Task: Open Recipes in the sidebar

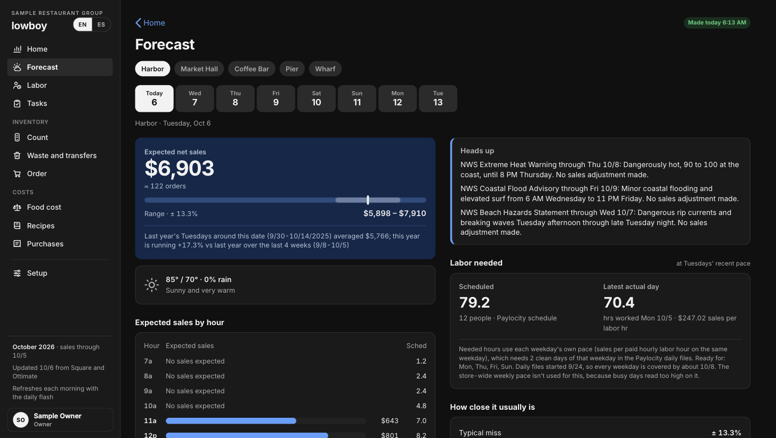Action: (x=60, y=226)
